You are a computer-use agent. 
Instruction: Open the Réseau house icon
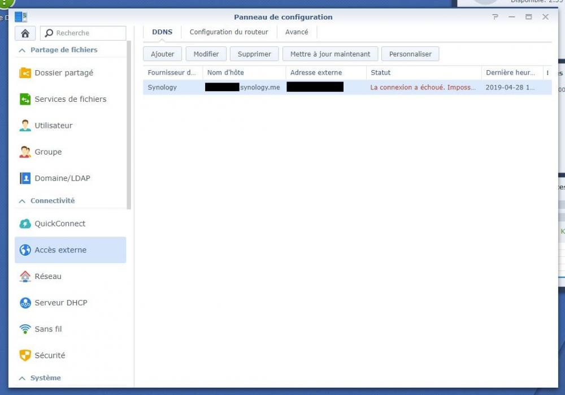pyautogui.click(x=25, y=277)
